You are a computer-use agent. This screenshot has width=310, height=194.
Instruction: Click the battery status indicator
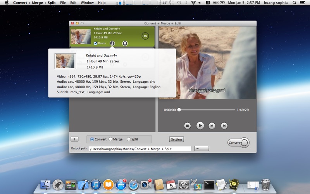(x=219, y=3)
